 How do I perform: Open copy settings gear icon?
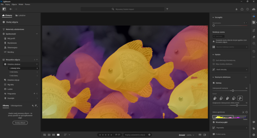149,135
